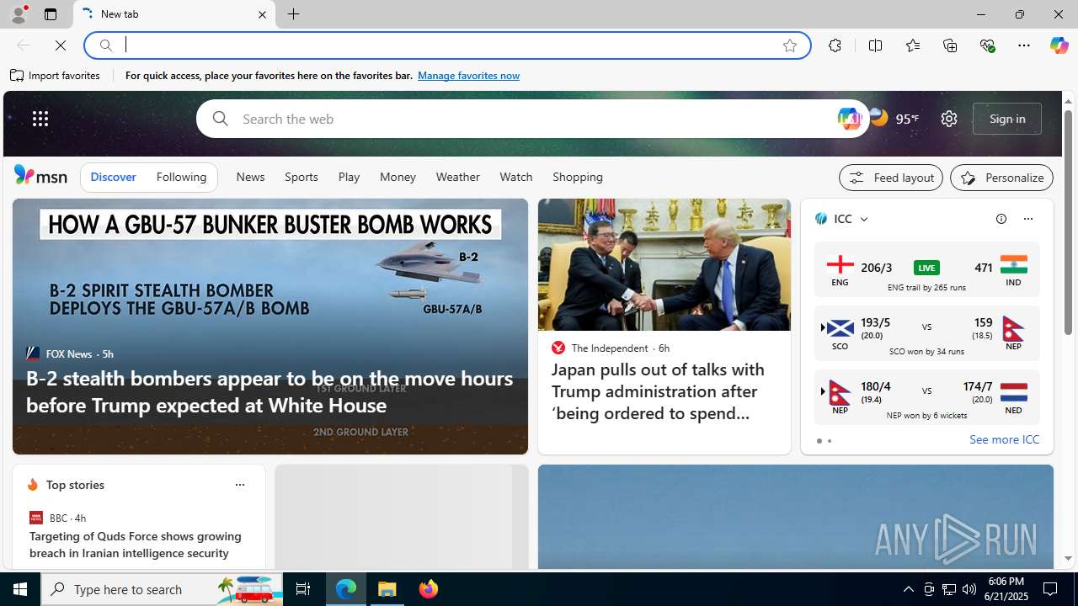Stop loading the page

(61, 45)
